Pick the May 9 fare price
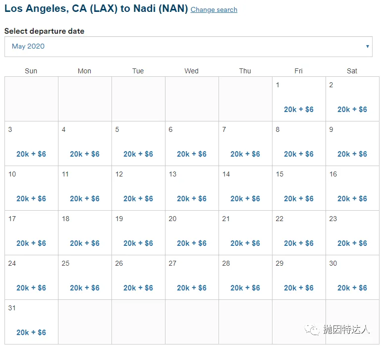 [x=352, y=154]
